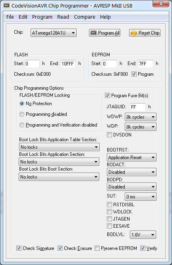Image resolution: width=172 pixels, height=265 pixels.
Task: Focus the JTAGUID hex field
Action: 138,107
